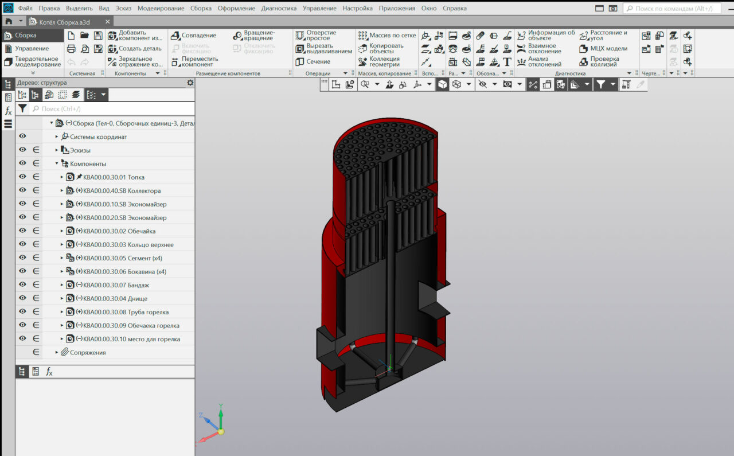Open Массив по сетке tool
Viewport: 734px width, 456px height.
387,36
